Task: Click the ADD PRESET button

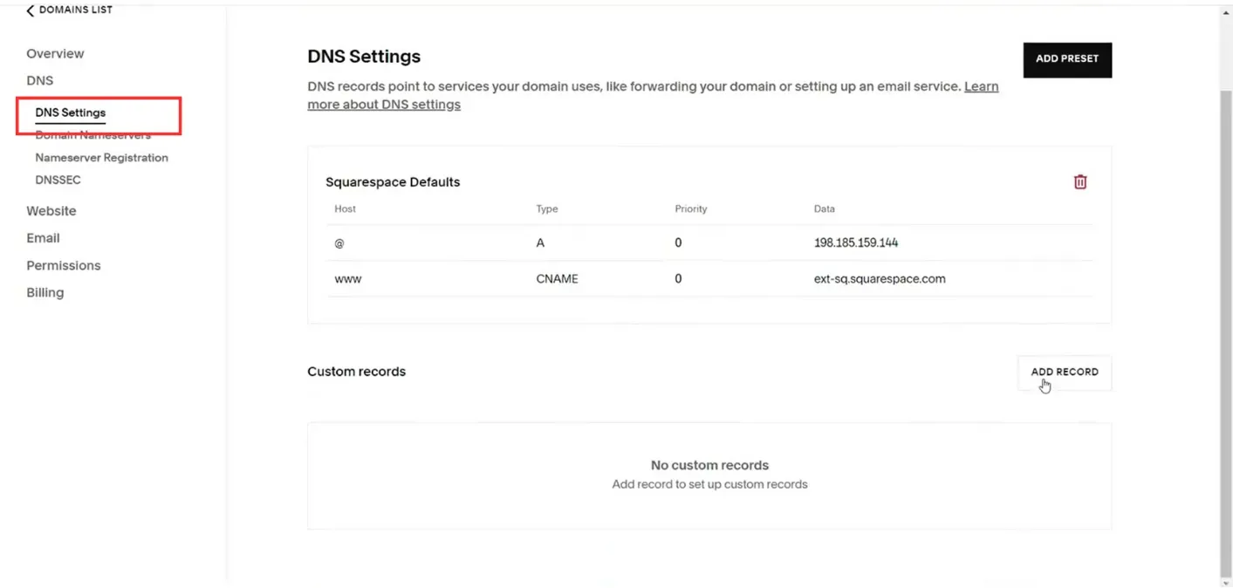Action: pyautogui.click(x=1067, y=59)
